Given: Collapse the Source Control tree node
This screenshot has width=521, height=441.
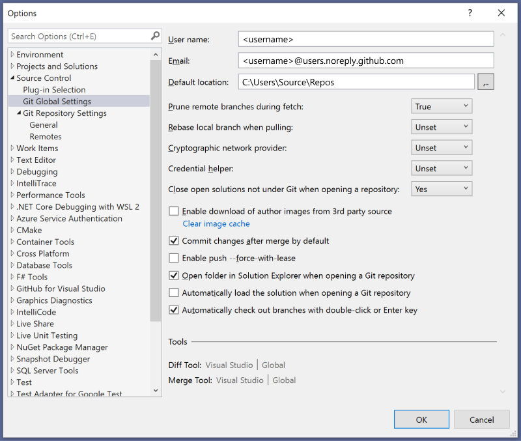Looking at the screenshot, I should coord(11,78).
